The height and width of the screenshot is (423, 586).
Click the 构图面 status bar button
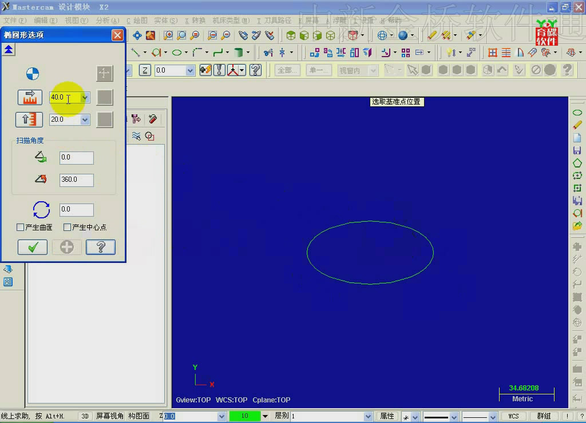[x=138, y=416]
